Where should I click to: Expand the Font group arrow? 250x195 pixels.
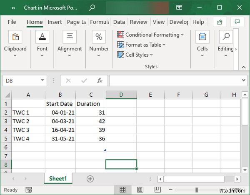42,55
